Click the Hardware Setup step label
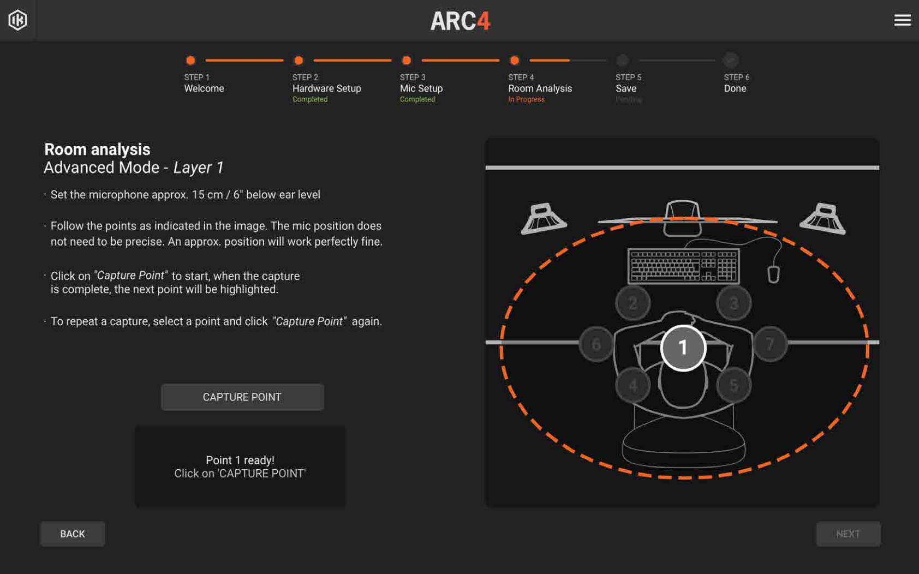Viewport: 919px width, 574px height. 327,88
